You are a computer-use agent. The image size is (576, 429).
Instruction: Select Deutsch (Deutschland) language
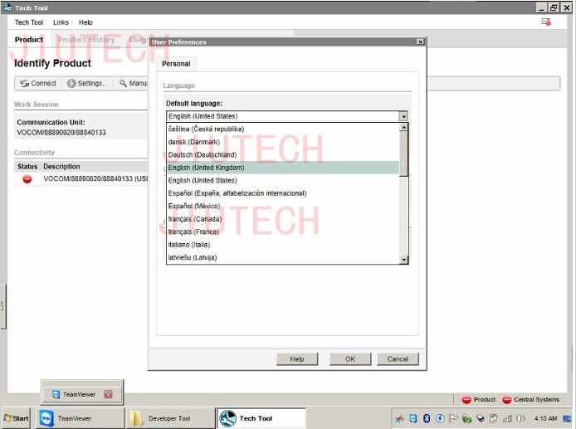click(x=282, y=154)
